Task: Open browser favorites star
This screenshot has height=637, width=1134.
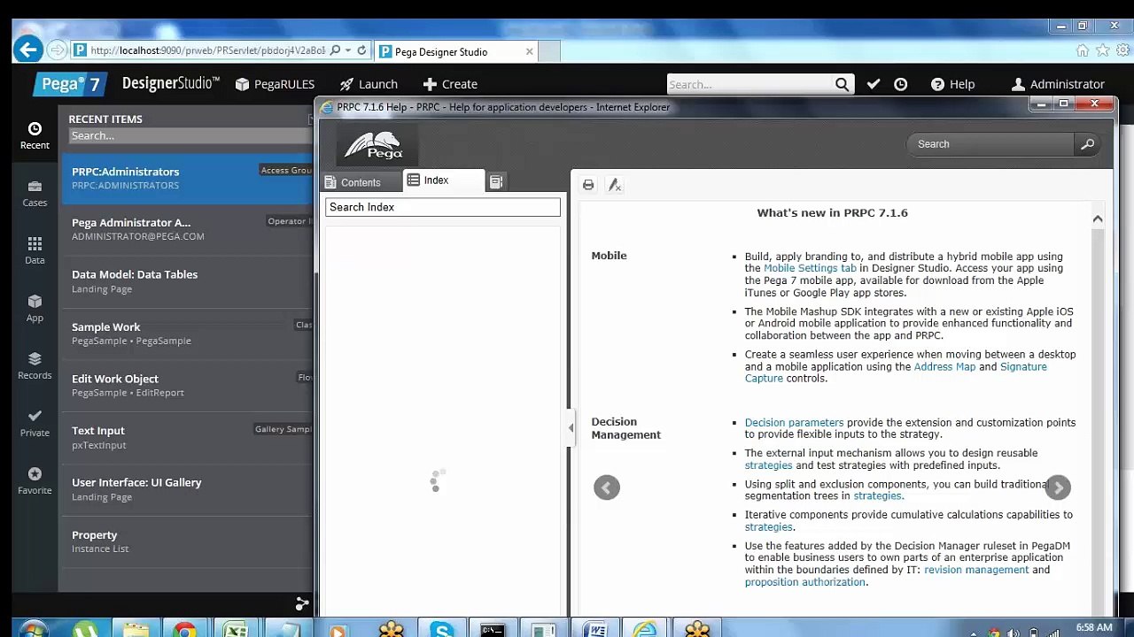Action: pyautogui.click(x=1102, y=50)
